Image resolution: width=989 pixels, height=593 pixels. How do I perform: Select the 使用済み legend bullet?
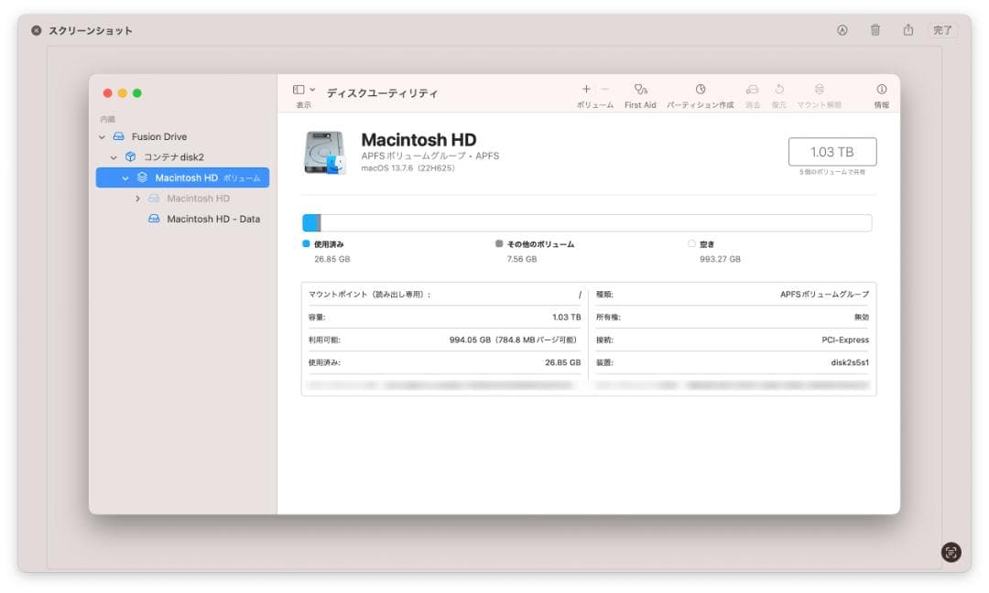coord(304,243)
